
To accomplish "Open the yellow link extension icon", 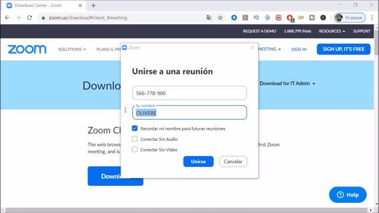I will tap(301, 18).
